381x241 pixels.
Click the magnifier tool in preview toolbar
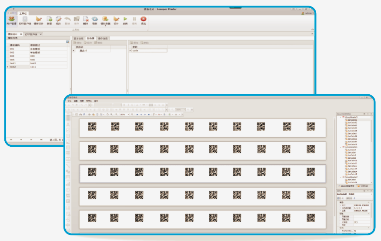[x=111, y=114]
